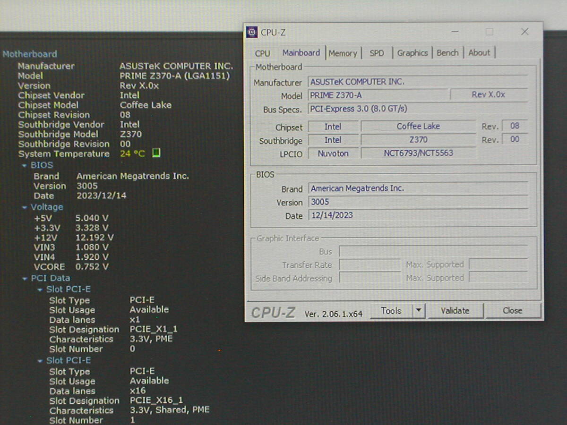The height and width of the screenshot is (425, 567).
Task: Click the Chipset Coffee Lake field
Action: [418, 126]
